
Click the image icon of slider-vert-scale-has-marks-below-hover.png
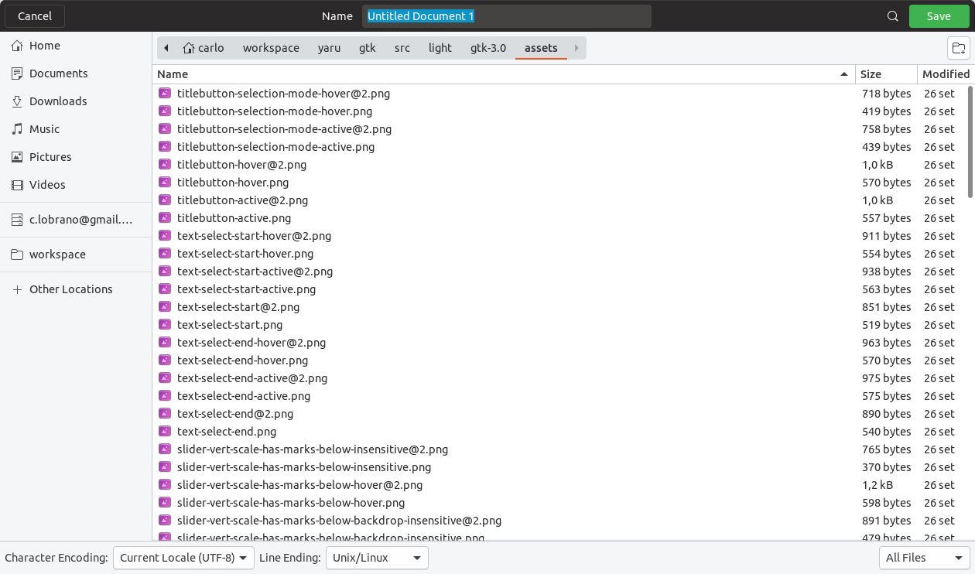[x=164, y=503]
